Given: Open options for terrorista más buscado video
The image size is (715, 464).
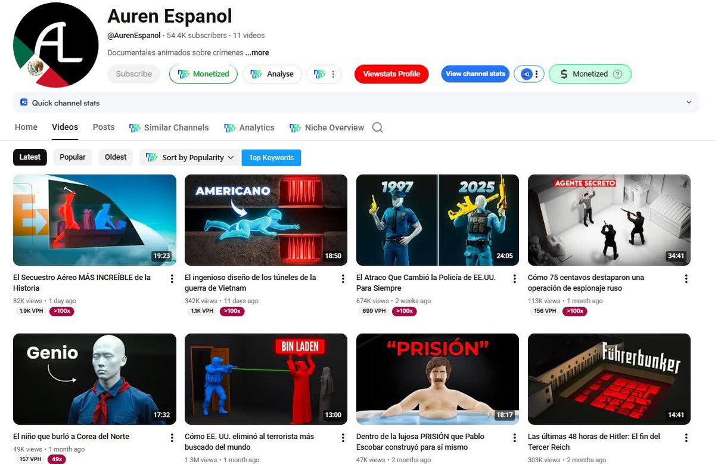Looking at the screenshot, I should (x=343, y=438).
